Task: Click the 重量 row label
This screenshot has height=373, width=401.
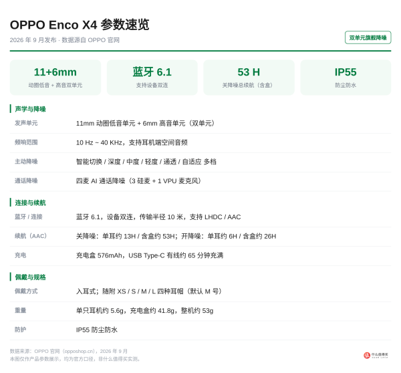Action: click(21, 310)
